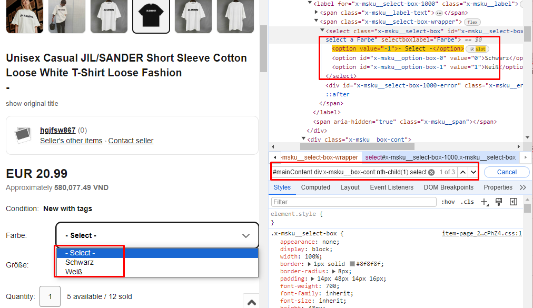Image resolution: width=533 pixels, height=308 pixels.
Task: Open the Contact seller link
Action: pyautogui.click(x=131, y=141)
